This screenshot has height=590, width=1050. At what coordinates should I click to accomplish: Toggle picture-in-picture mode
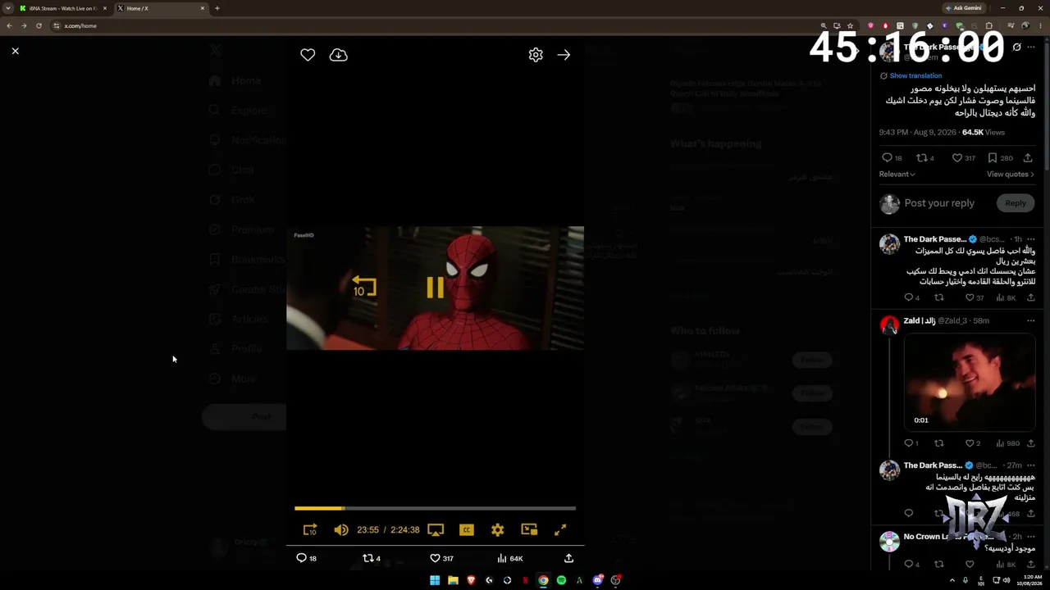(529, 530)
